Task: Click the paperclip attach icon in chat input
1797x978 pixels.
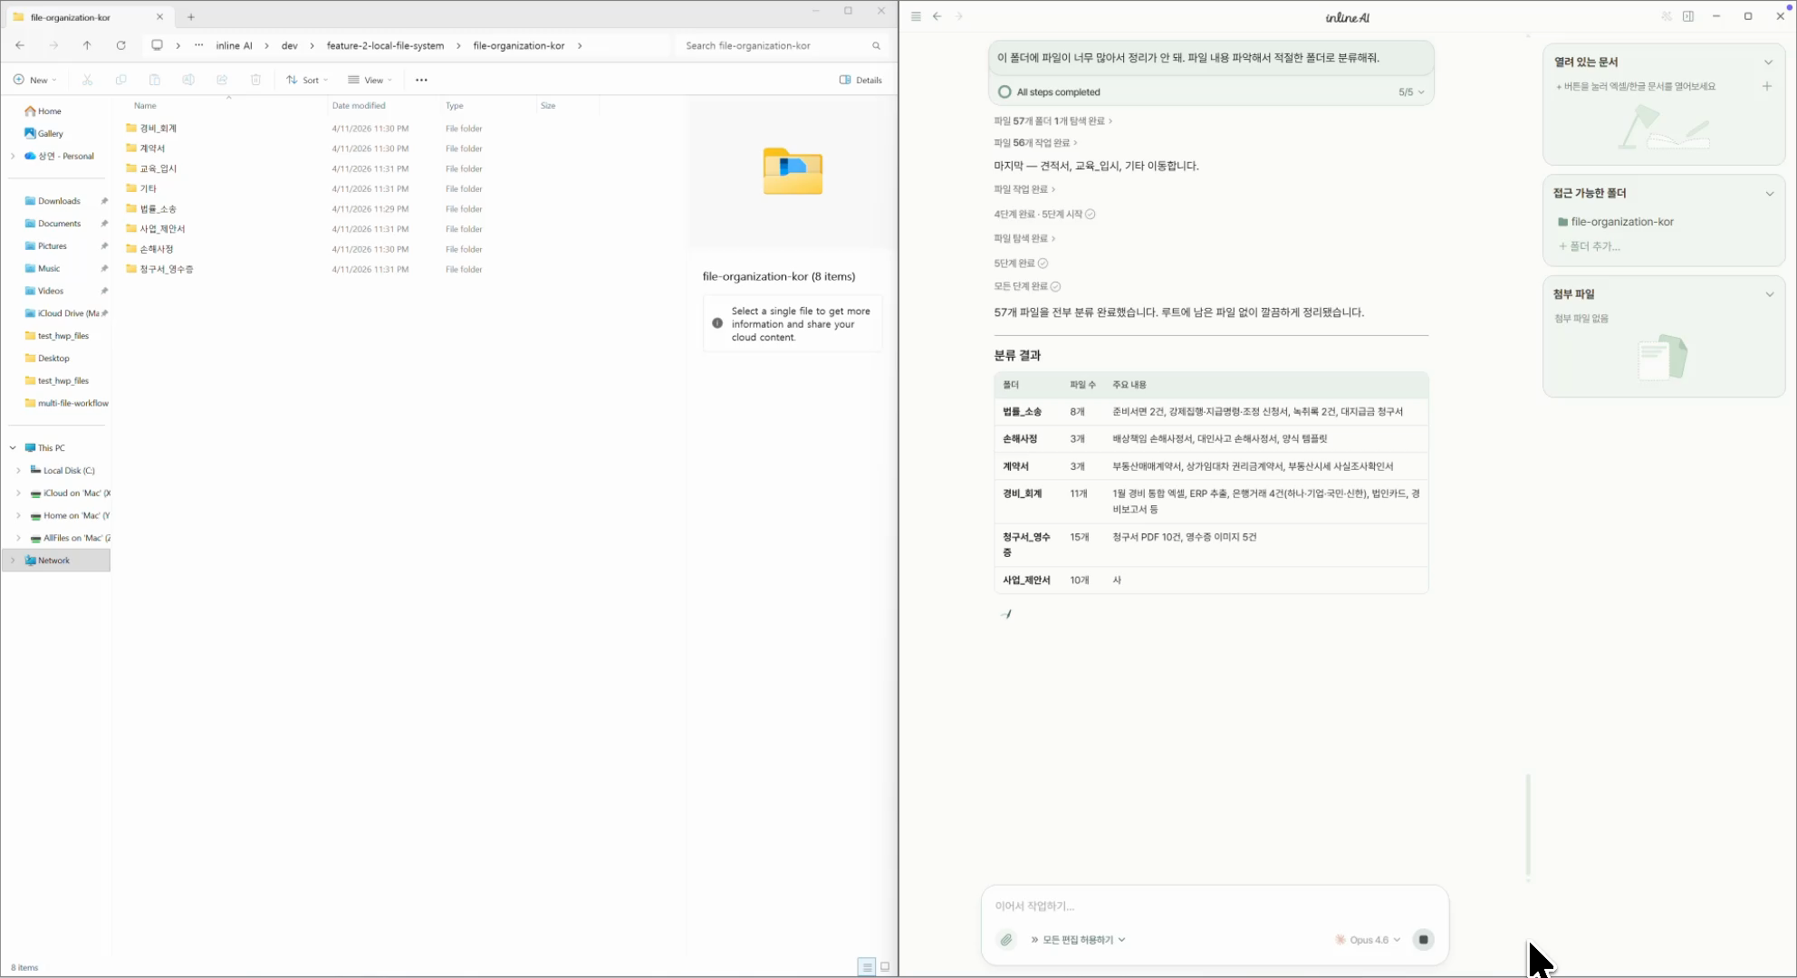Action: [x=1006, y=940]
